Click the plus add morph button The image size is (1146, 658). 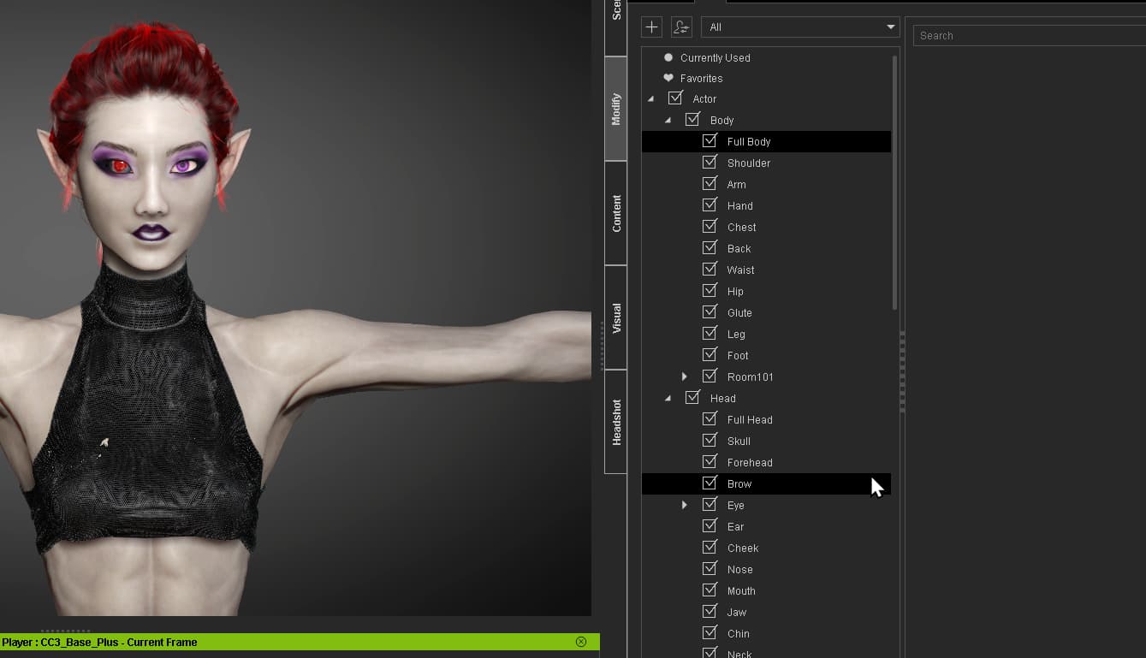651,27
